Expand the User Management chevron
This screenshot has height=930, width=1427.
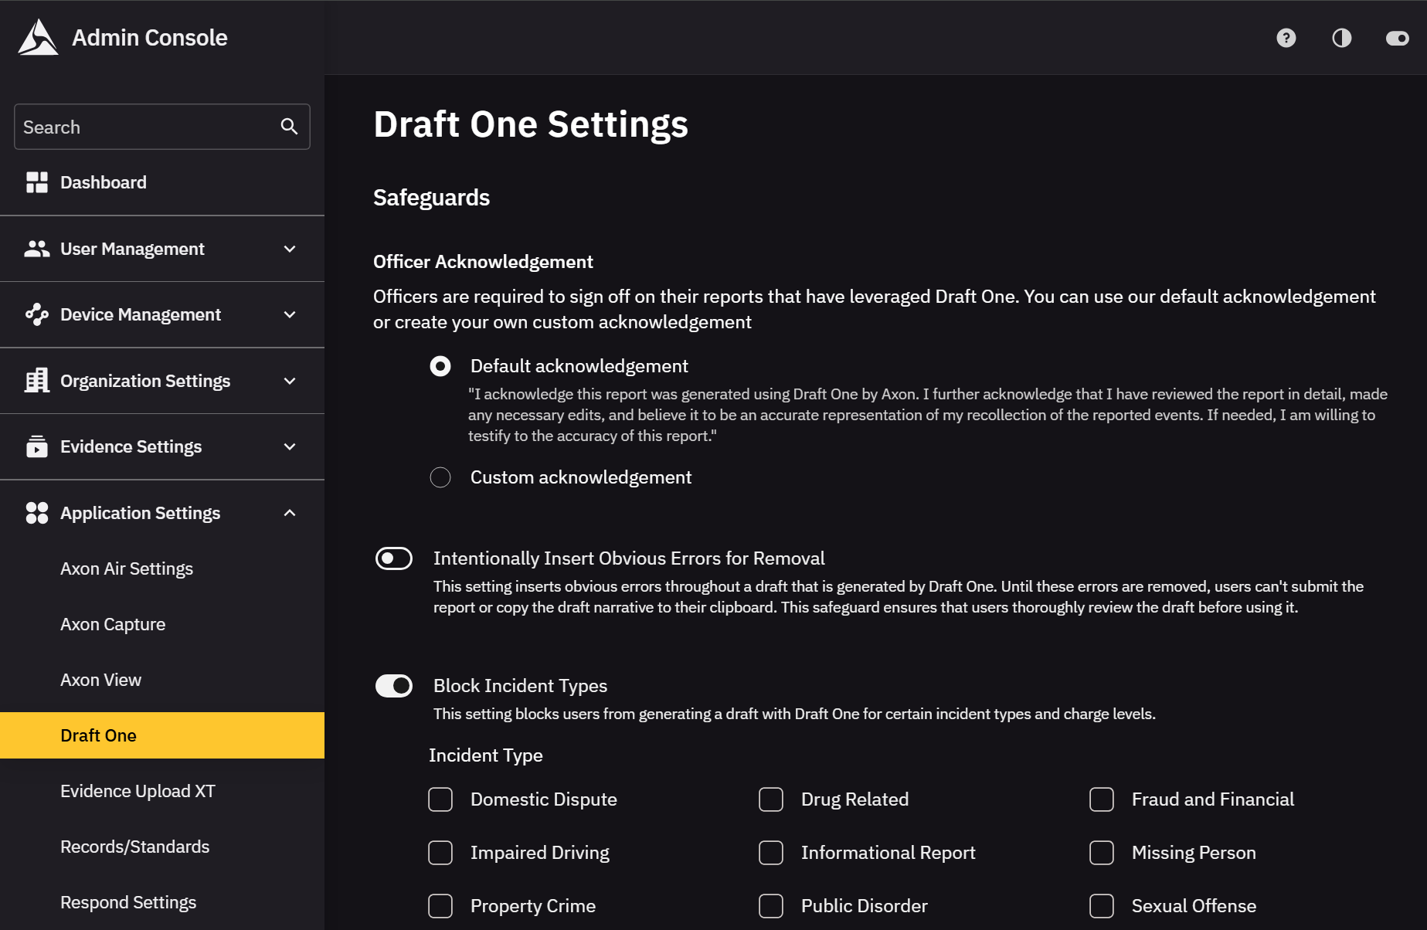(x=290, y=249)
